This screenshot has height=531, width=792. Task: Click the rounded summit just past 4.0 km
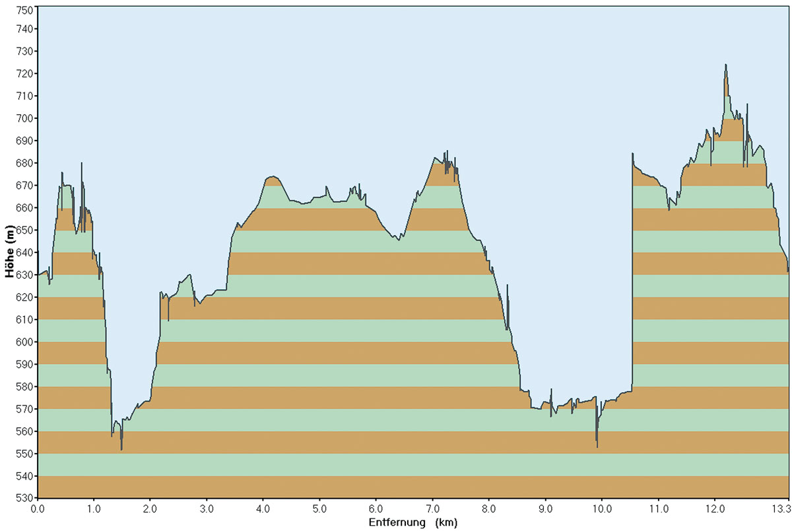click(x=272, y=177)
